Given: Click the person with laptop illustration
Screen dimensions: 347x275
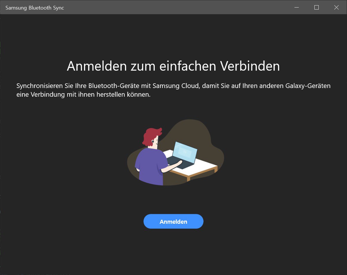Looking at the screenshot, I should (176, 153).
